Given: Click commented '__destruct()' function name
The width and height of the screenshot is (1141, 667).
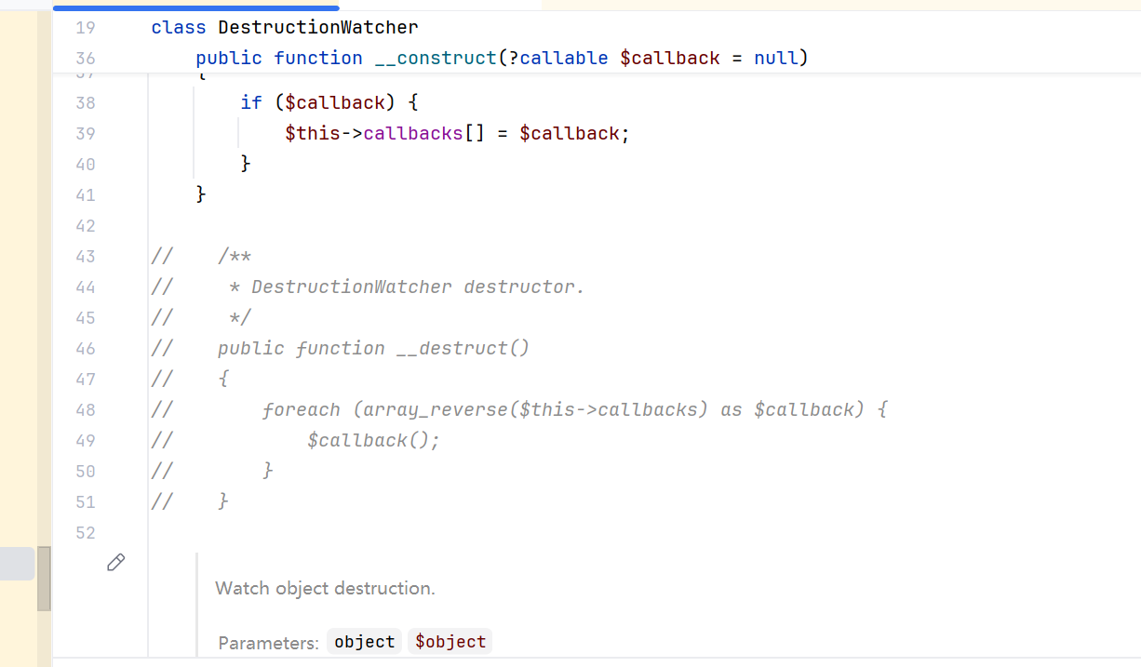Looking at the screenshot, I should tap(463, 348).
